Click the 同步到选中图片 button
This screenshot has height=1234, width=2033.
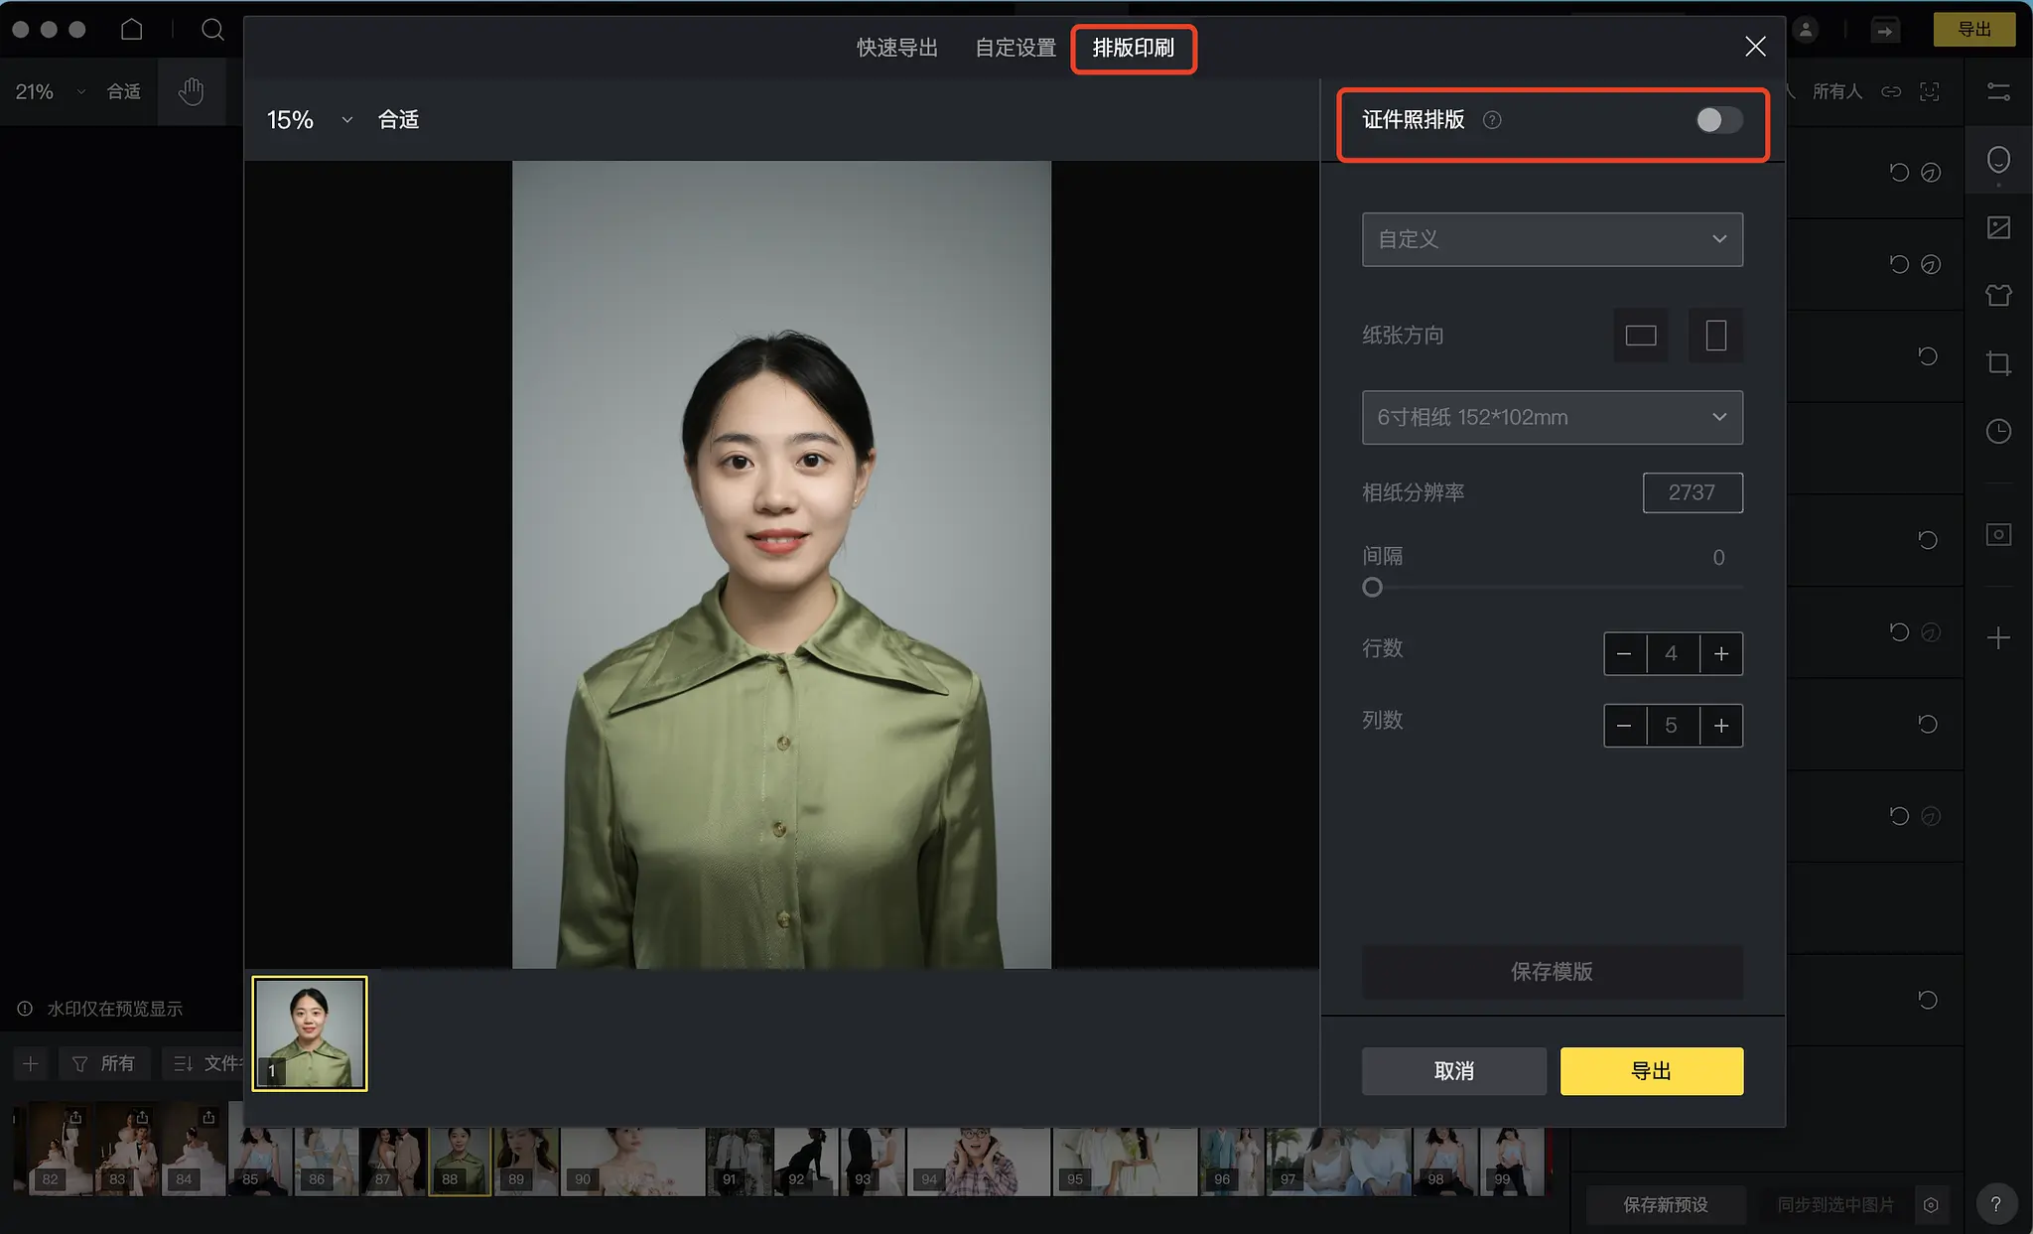pos(1835,1205)
